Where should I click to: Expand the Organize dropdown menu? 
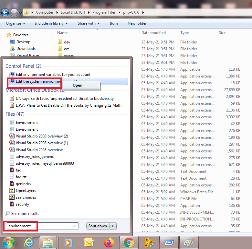pos(16,23)
